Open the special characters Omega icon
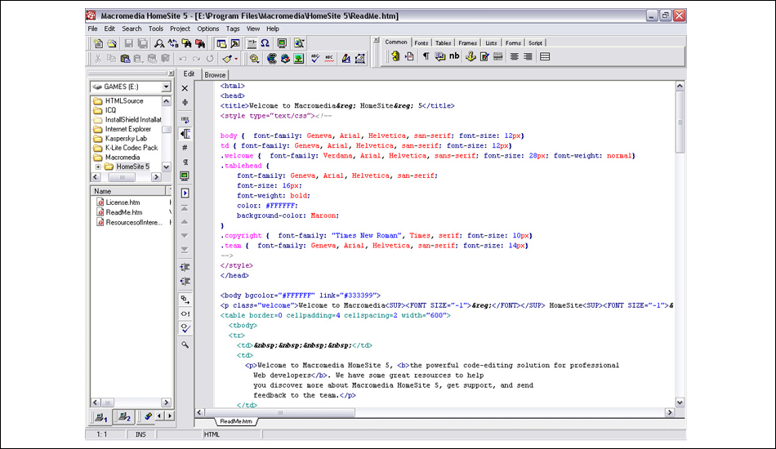Viewport: 776px width, 449px height. tap(265, 43)
